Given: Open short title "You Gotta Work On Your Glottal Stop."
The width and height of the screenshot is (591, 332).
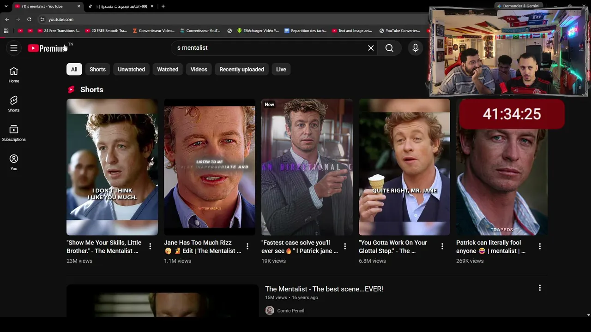Looking at the screenshot, I should pos(393,247).
